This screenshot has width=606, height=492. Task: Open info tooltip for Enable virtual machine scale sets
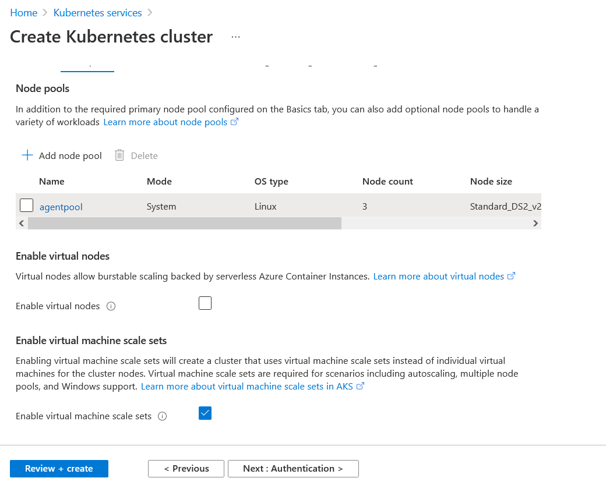click(163, 416)
